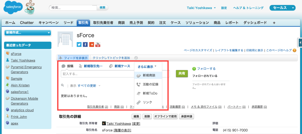
Task: Go to the ダッシュボード tab
Action: 255,23
